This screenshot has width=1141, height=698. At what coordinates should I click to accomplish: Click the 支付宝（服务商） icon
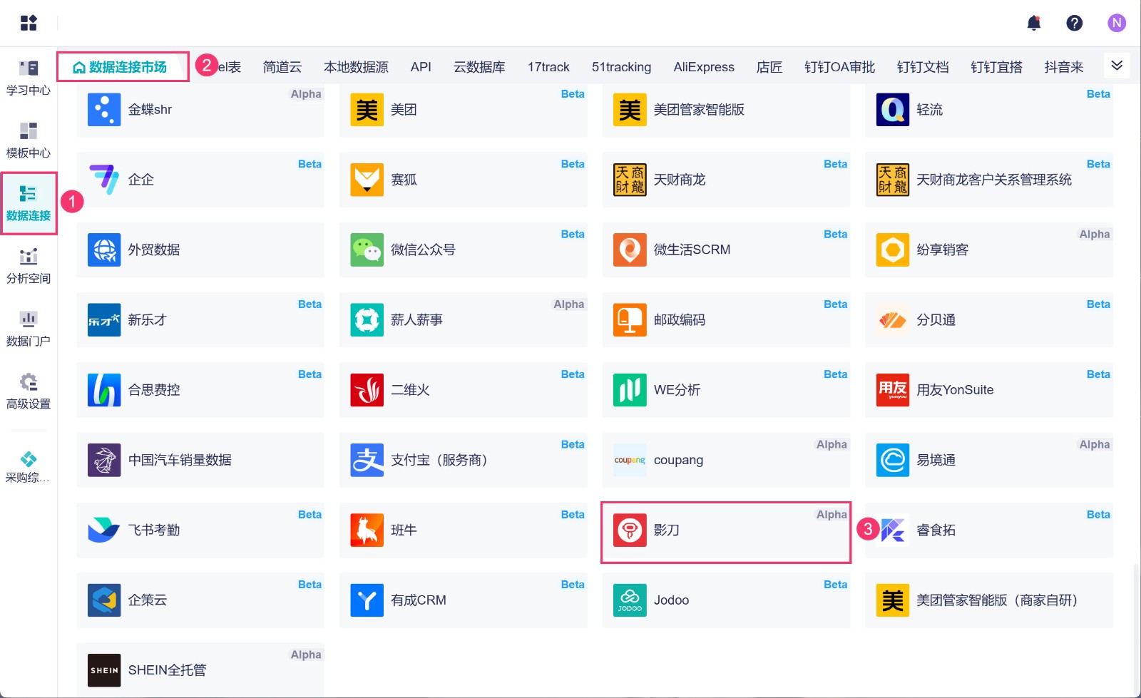coord(367,460)
